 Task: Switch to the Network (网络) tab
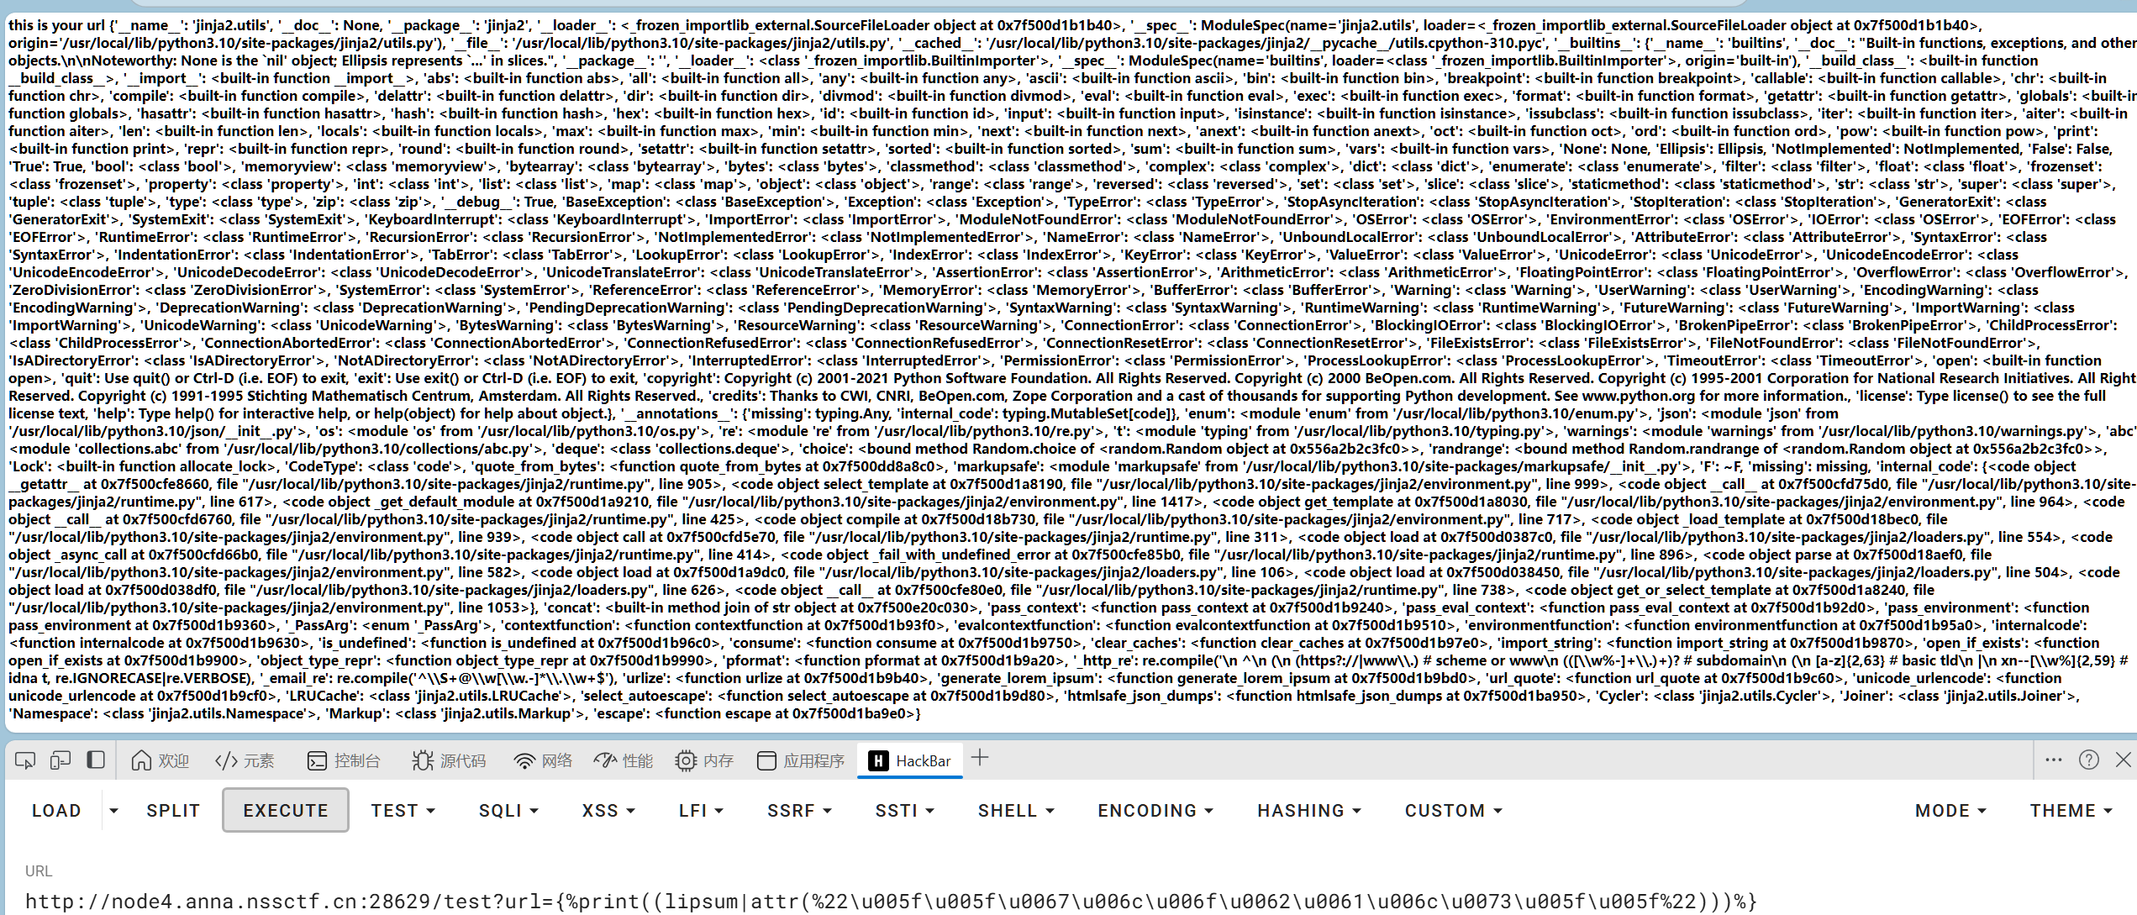[543, 760]
